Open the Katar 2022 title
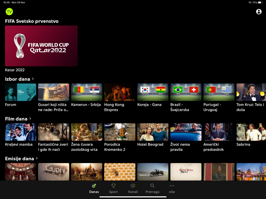Screen dimensions: 266x199 (x=15, y=70)
